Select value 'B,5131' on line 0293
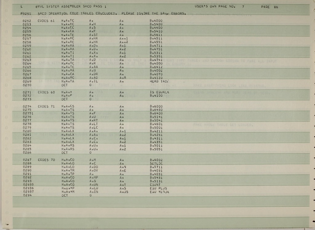 (156, 181)
